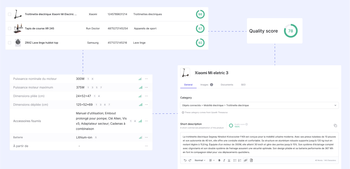This screenshot has height=169, width=350.
Task: Open the Normal text style dropdown
Action: [x=200, y=160]
